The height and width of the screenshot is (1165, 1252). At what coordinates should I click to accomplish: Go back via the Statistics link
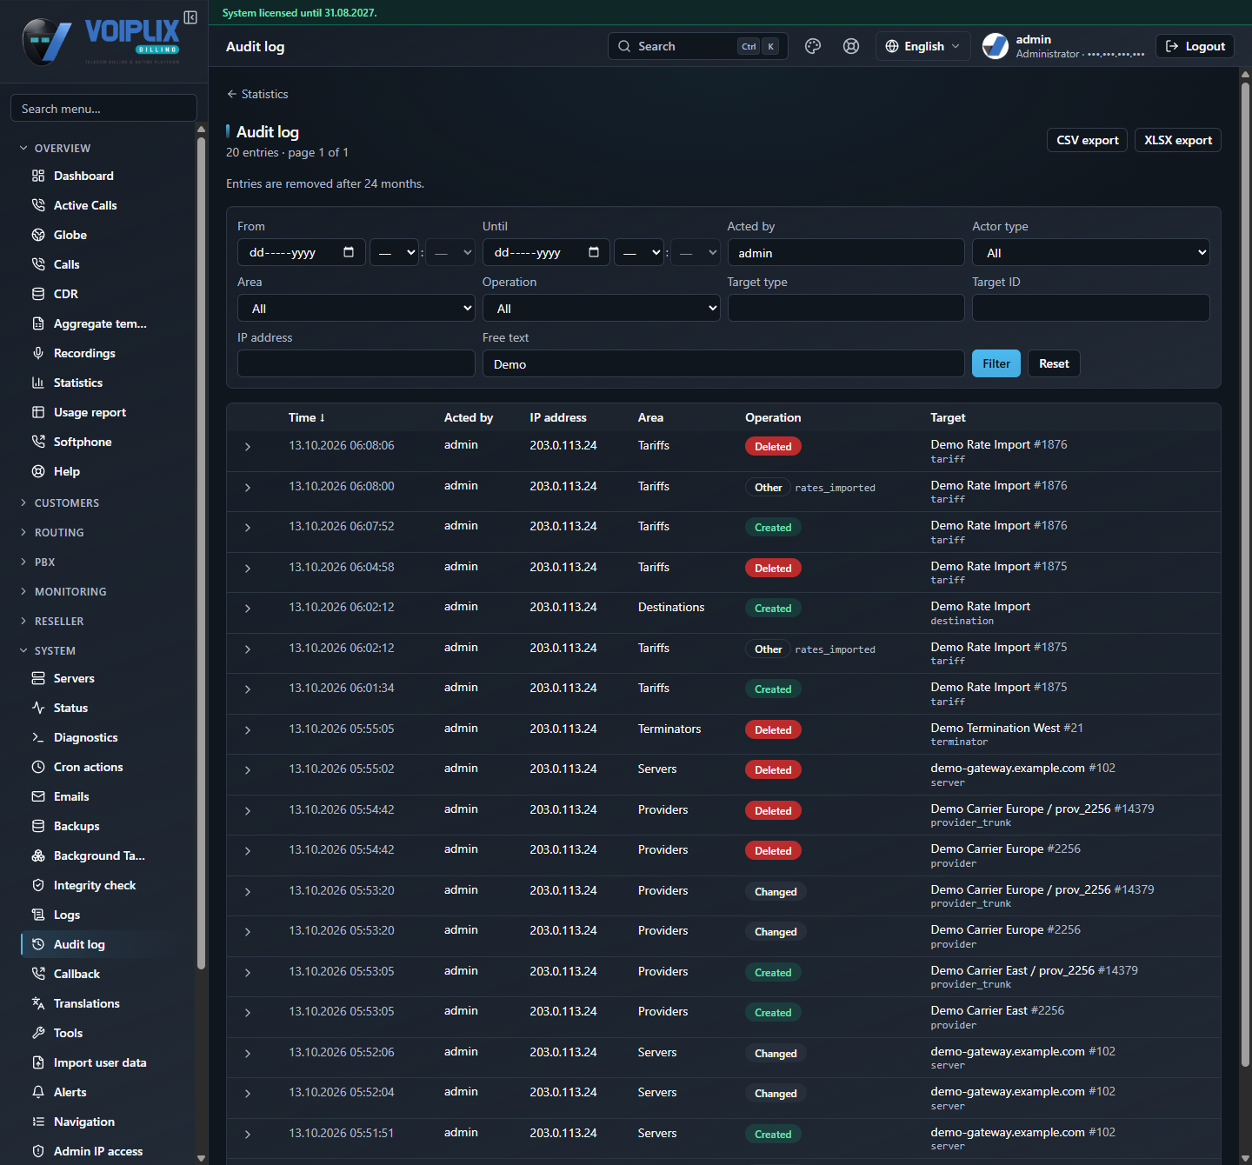pos(257,94)
